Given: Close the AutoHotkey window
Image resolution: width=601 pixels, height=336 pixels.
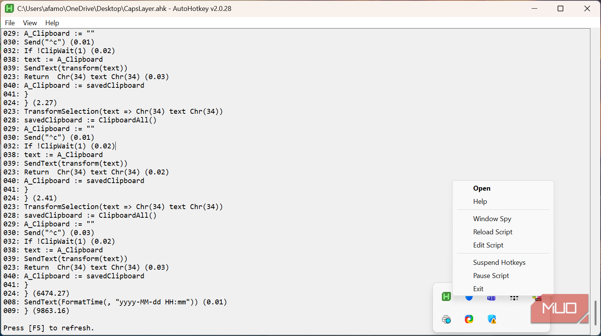Looking at the screenshot, I should (x=587, y=8).
